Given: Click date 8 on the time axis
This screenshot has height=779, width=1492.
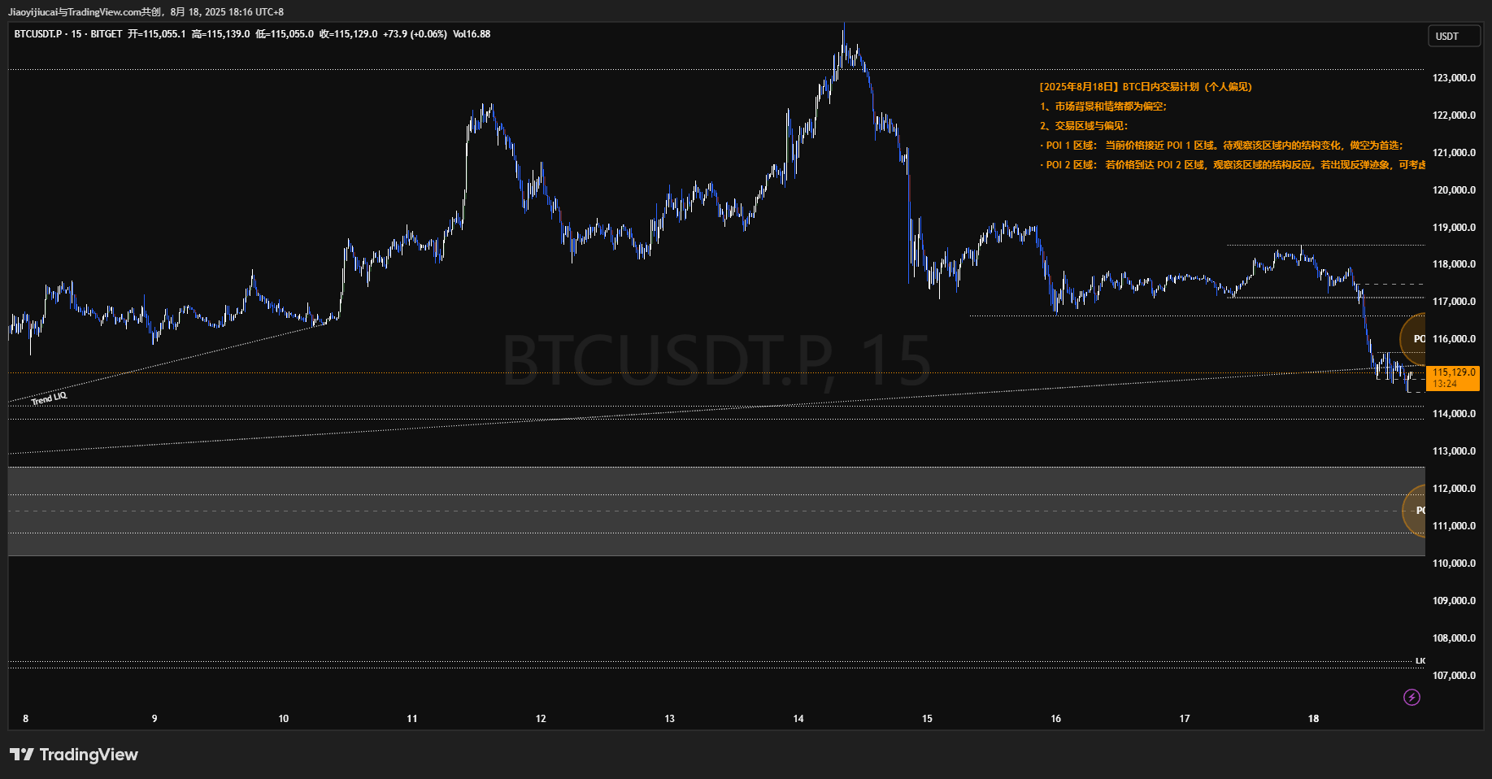Looking at the screenshot, I should click(x=26, y=719).
